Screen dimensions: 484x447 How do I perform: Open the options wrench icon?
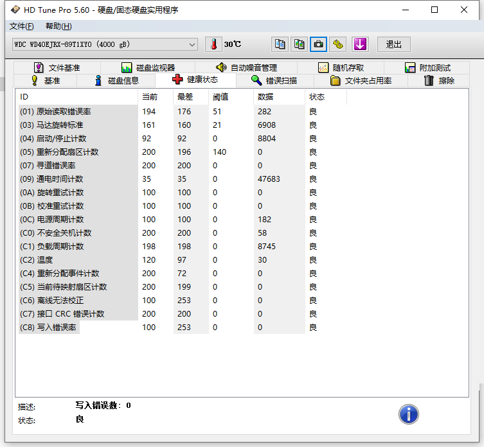tap(338, 44)
